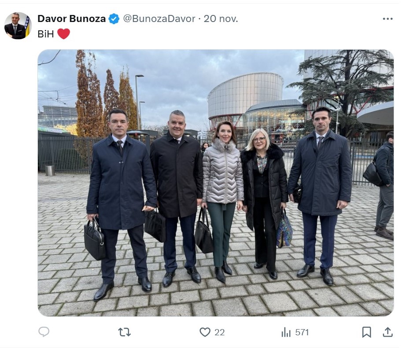Click the BiH post text

tap(45, 34)
